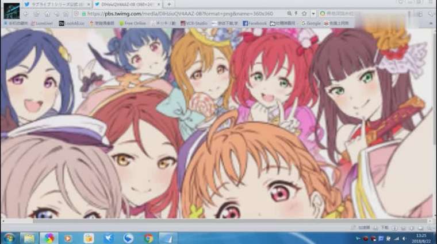Open the browser home page
This screenshot has width=437, height=244.
coord(47,14)
